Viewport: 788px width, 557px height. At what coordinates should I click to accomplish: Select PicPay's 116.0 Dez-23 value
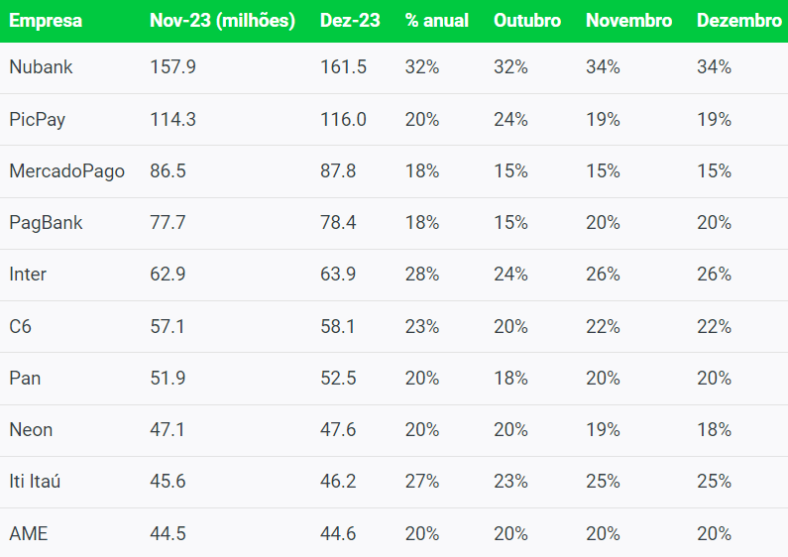343,120
